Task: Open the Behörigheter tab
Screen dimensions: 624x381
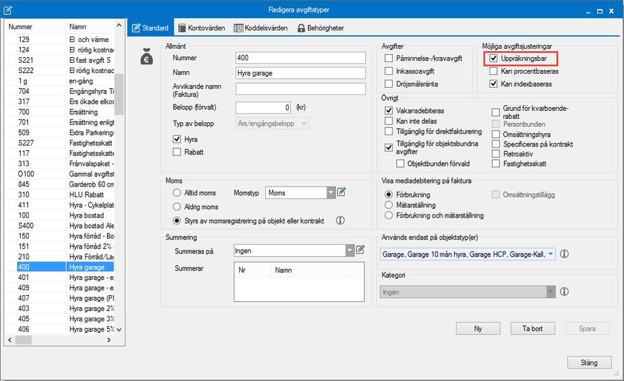Action: click(321, 28)
